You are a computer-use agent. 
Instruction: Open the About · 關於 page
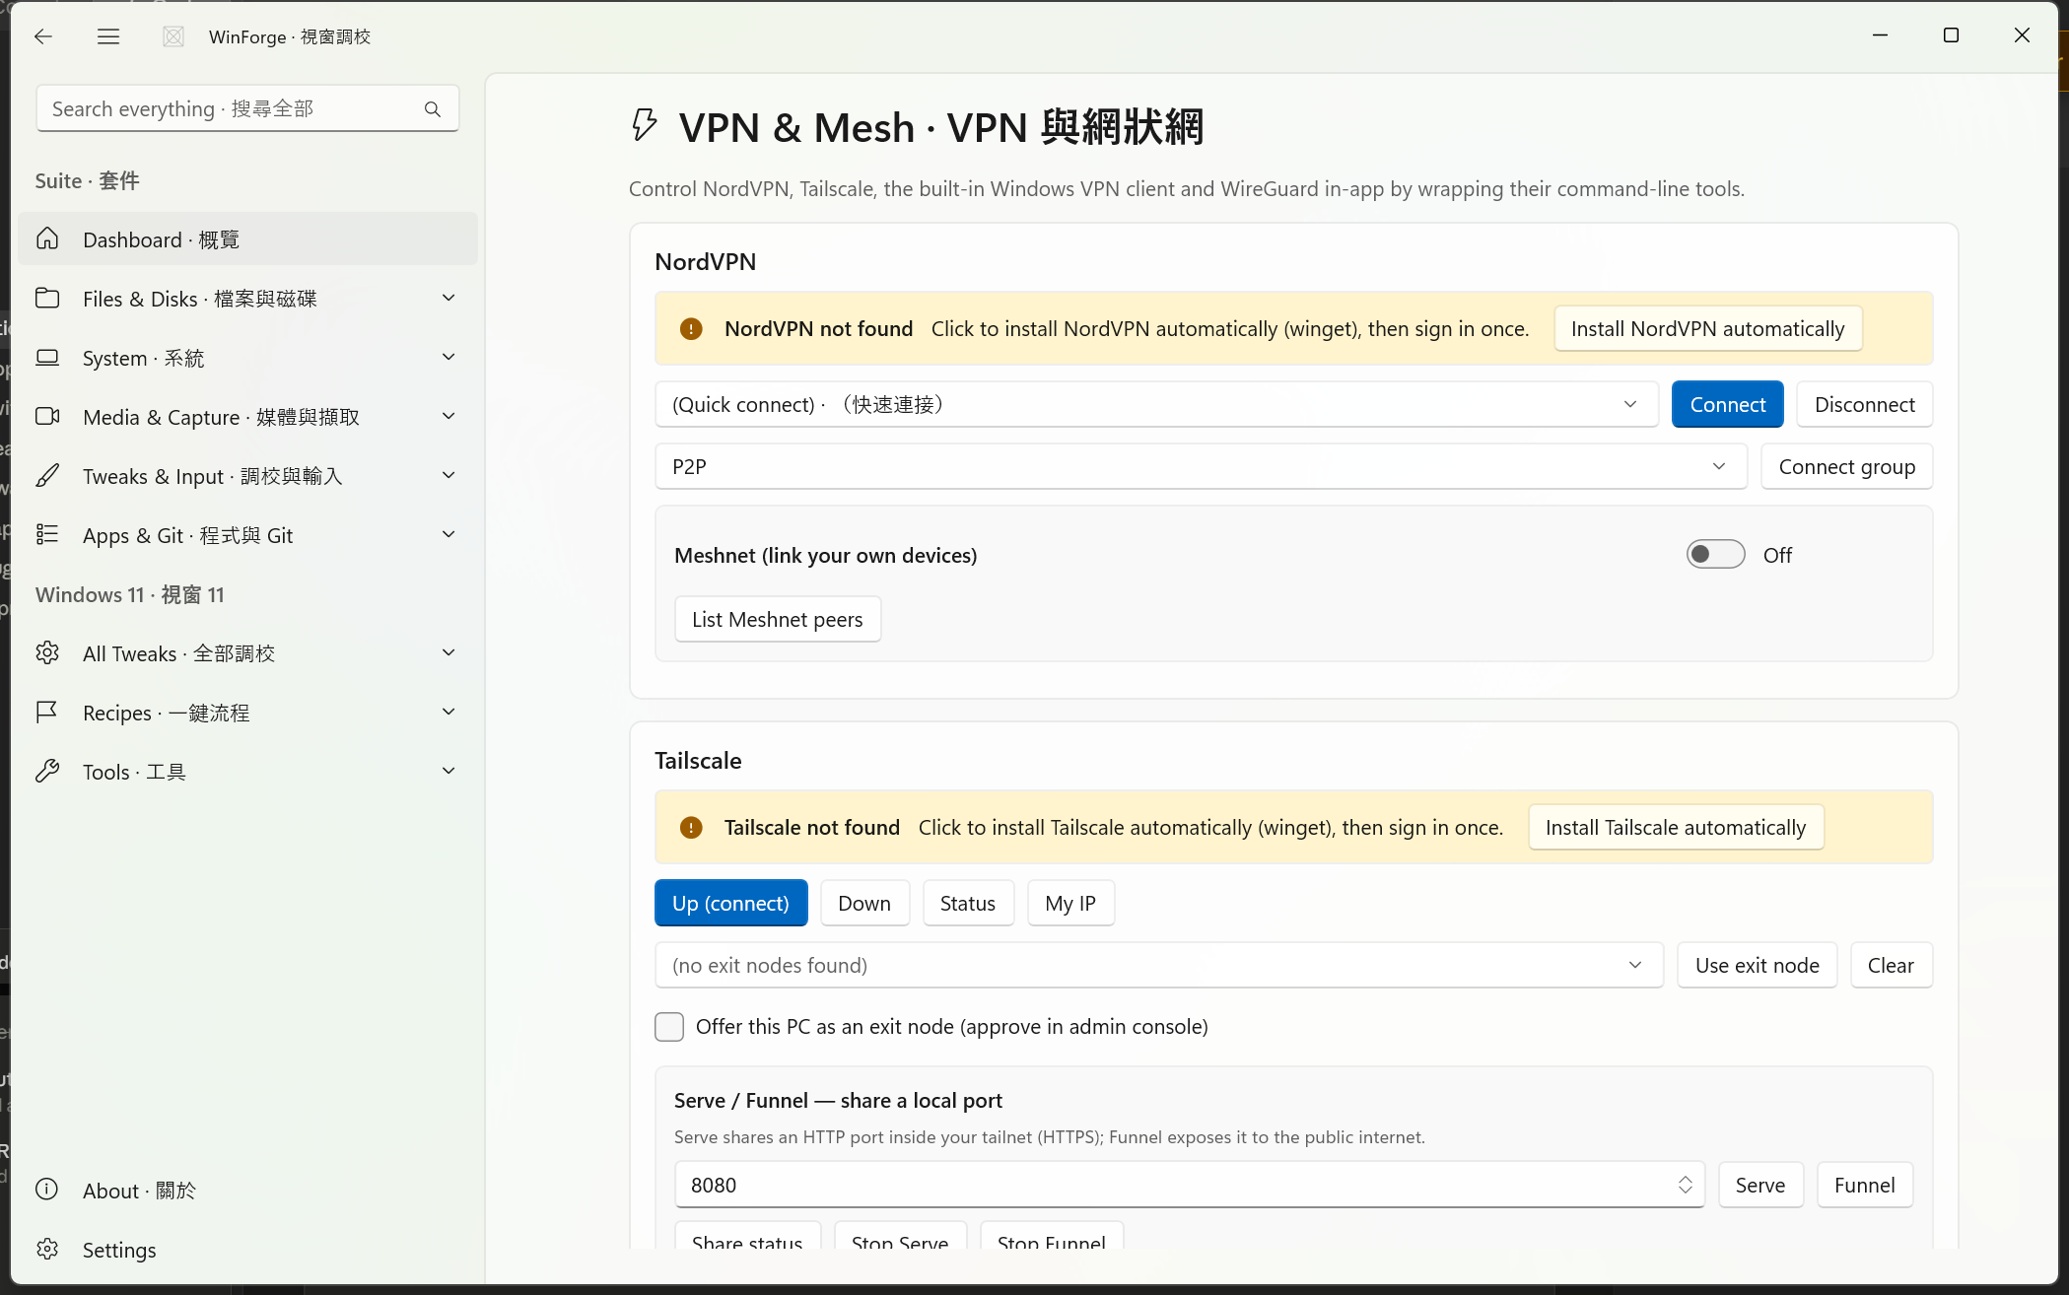point(247,1190)
